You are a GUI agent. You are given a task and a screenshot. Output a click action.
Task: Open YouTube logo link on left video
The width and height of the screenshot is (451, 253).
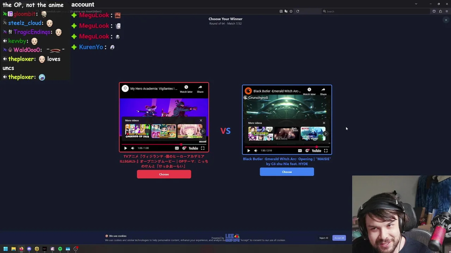coord(193,148)
